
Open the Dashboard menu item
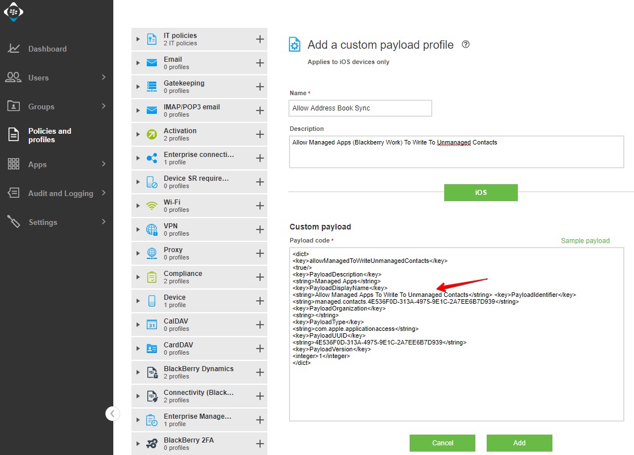pyautogui.click(x=47, y=49)
